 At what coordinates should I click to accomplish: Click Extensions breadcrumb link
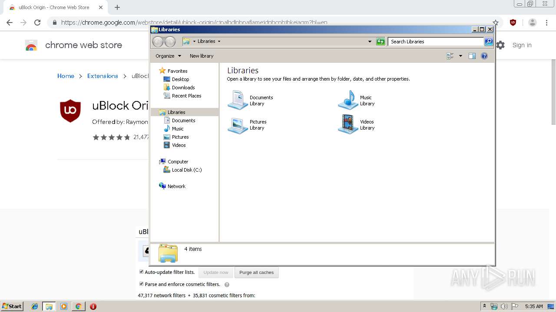click(x=103, y=76)
